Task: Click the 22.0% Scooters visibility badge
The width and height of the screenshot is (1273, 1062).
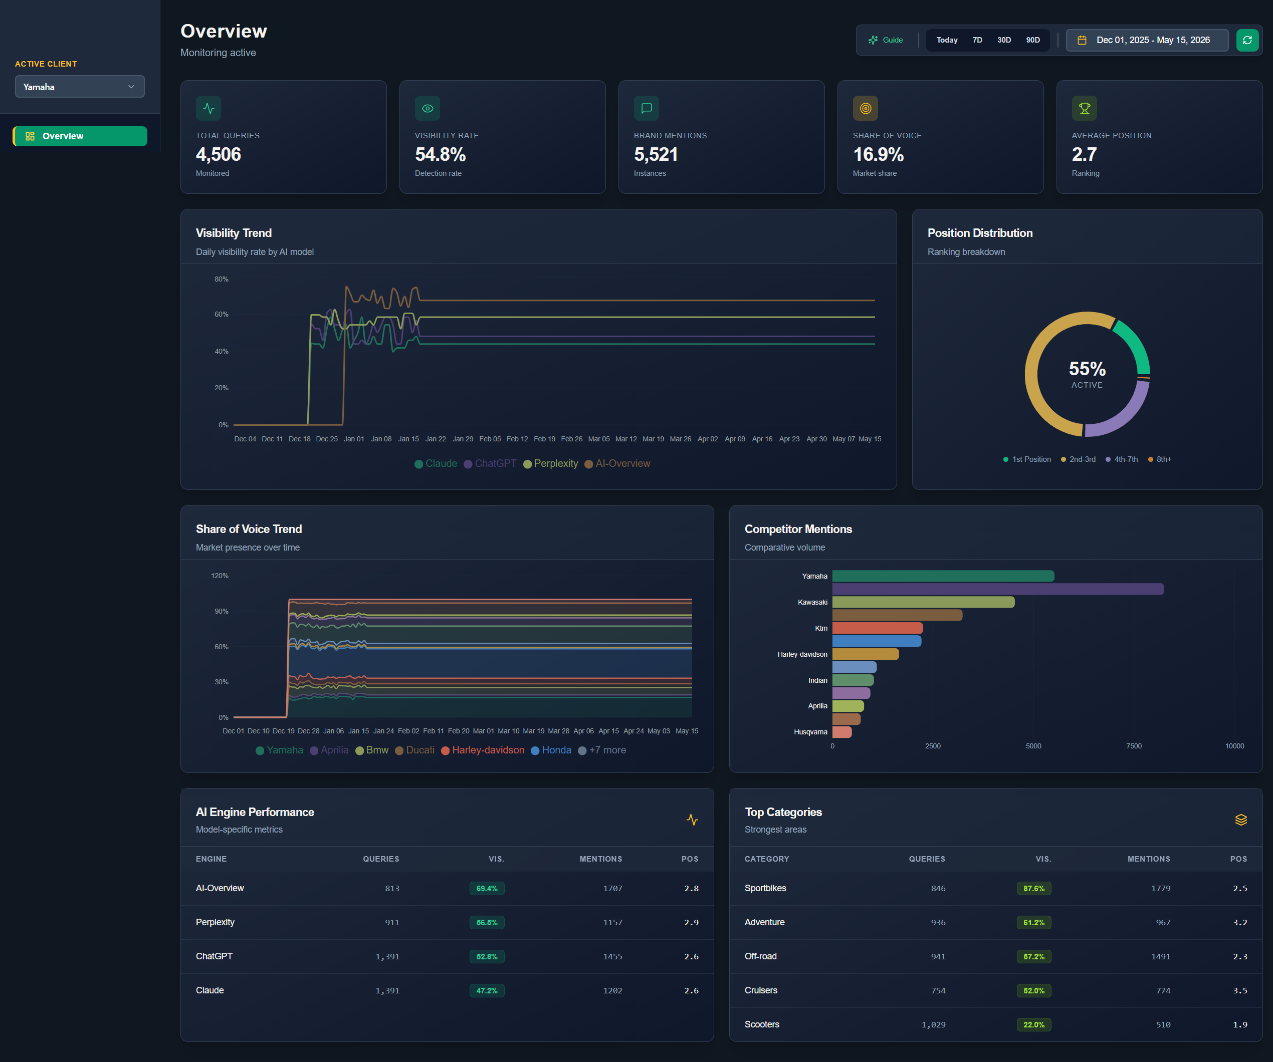Action: [x=1033, y=1024]
